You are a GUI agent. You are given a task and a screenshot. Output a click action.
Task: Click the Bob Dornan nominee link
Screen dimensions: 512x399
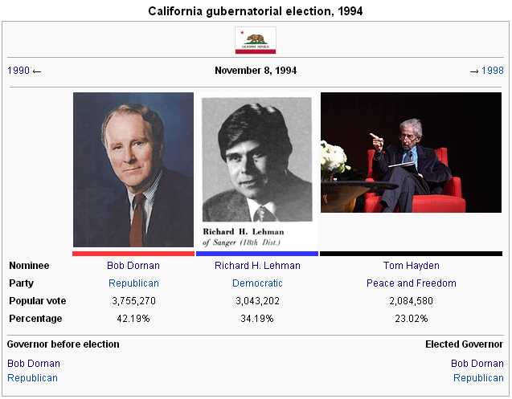(133, 266)
